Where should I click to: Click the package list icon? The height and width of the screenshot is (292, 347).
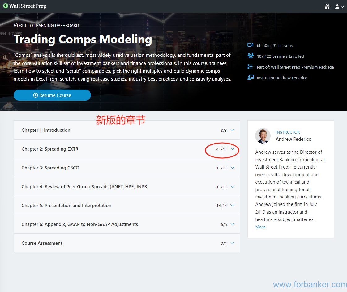tap(250, 66)
